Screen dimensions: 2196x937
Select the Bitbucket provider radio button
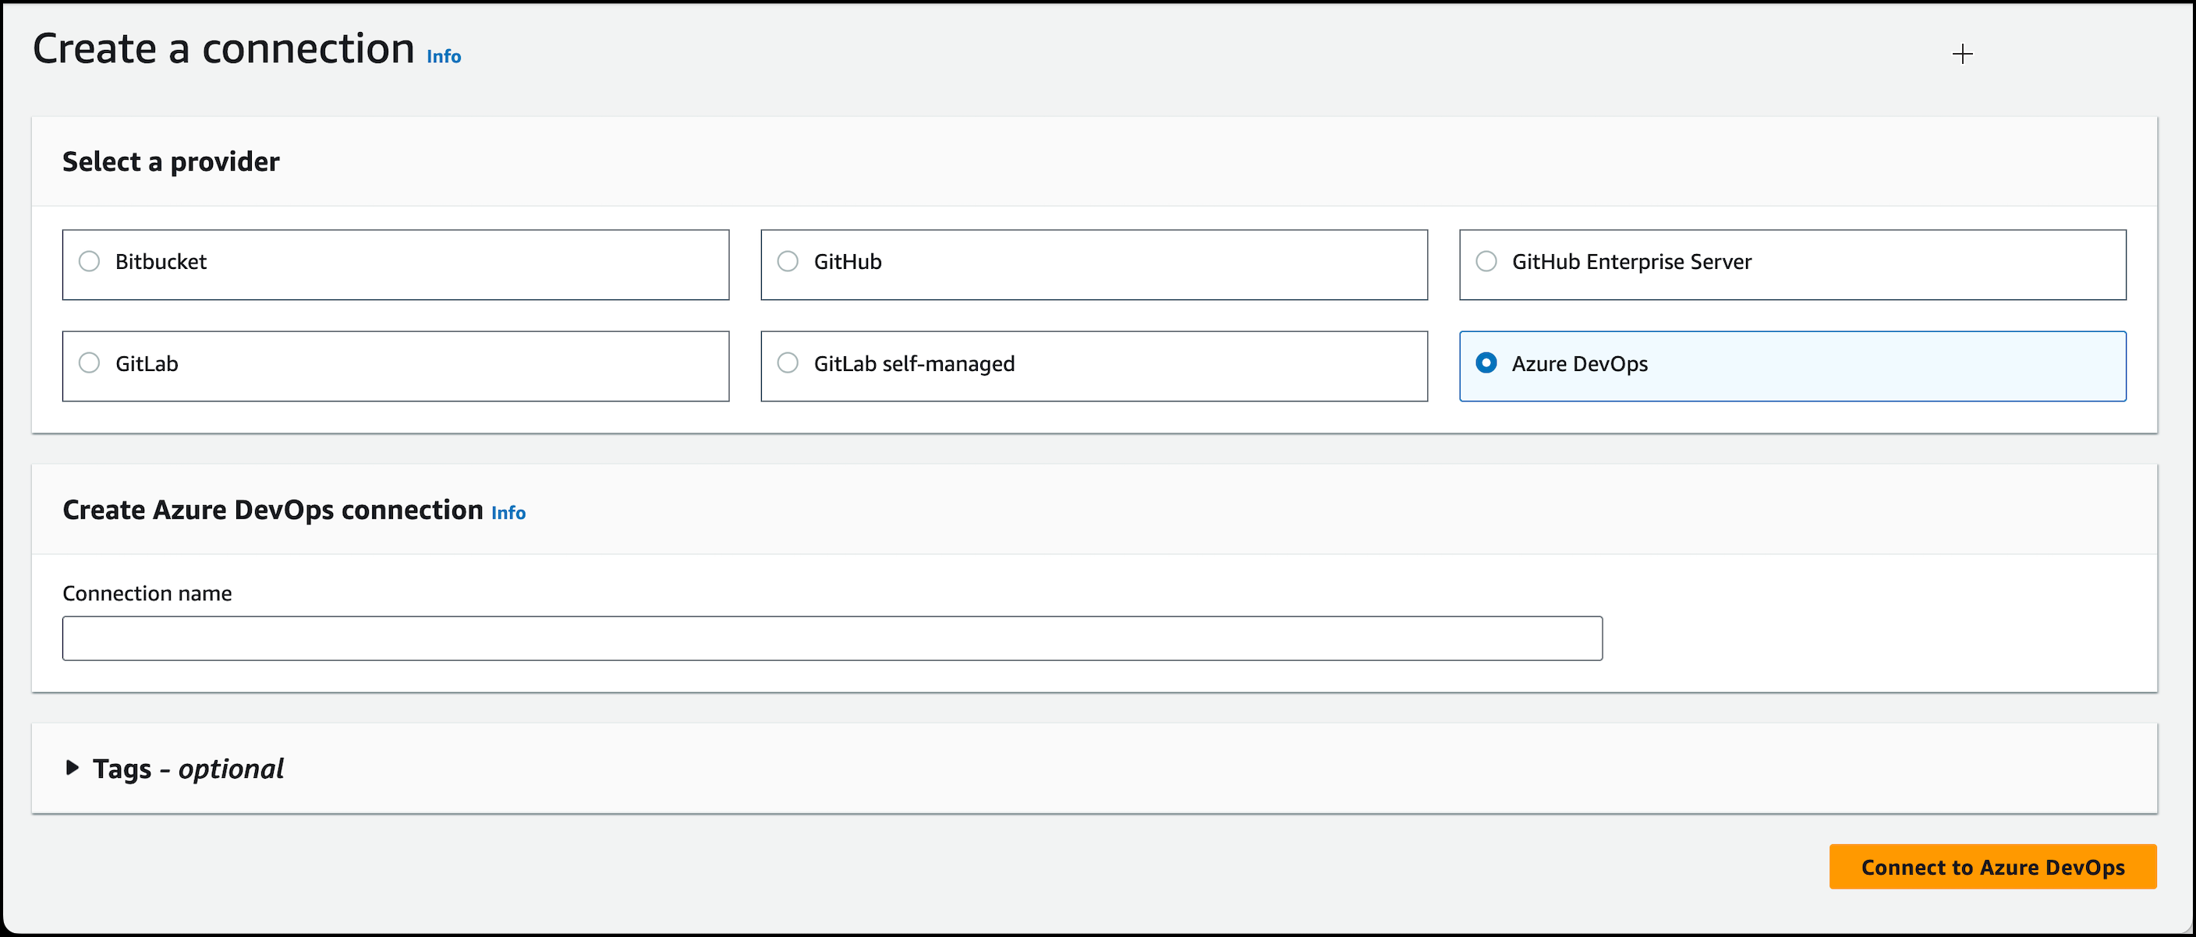click(x=89, y=261)
